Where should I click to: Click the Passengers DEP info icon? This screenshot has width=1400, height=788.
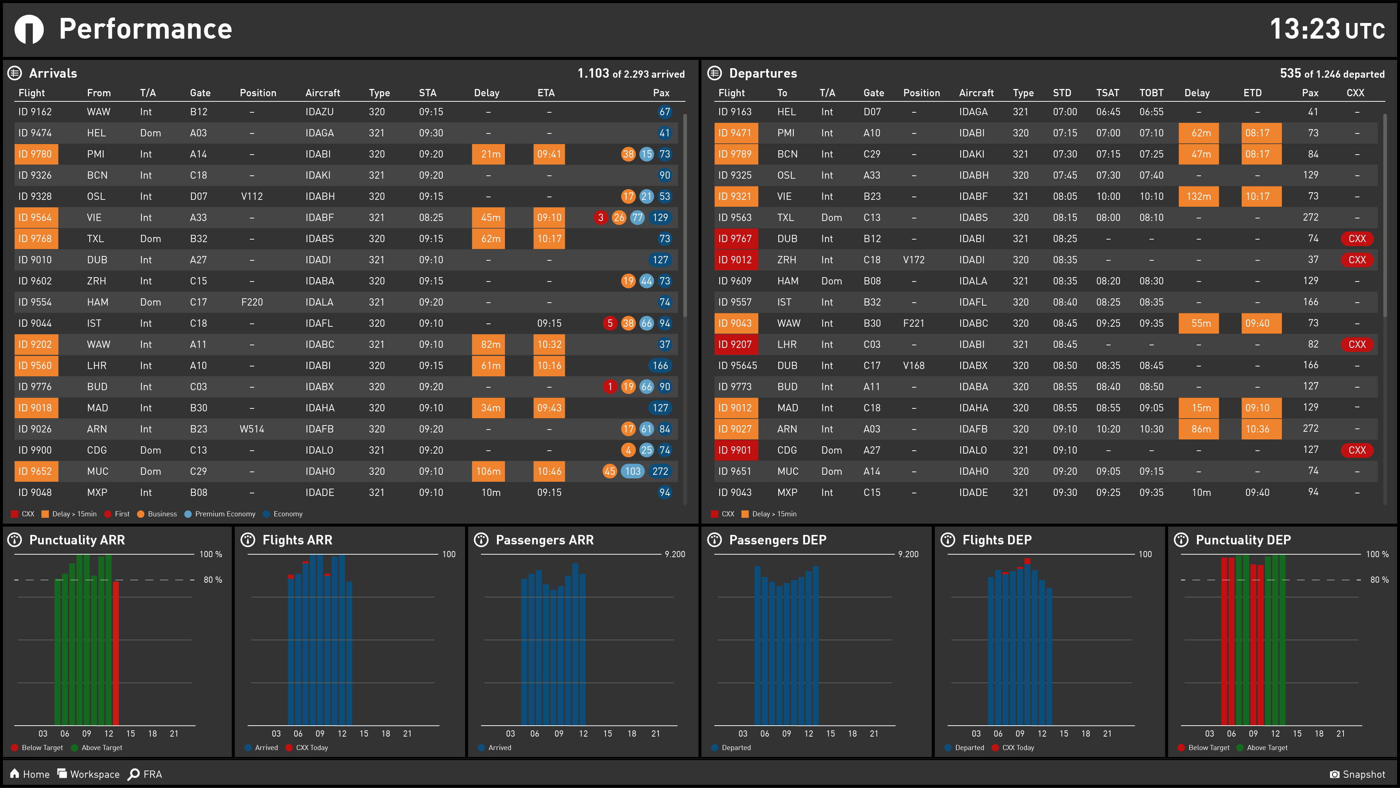click(715, 540)
